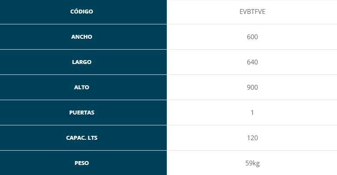Select the 900 height value
This screenshot has height=175, width=337.
pos(252,87)
